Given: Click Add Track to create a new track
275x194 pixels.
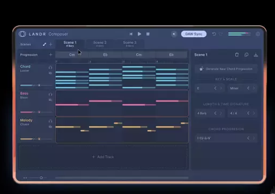Looking at the screenshot, I should 103,157.
